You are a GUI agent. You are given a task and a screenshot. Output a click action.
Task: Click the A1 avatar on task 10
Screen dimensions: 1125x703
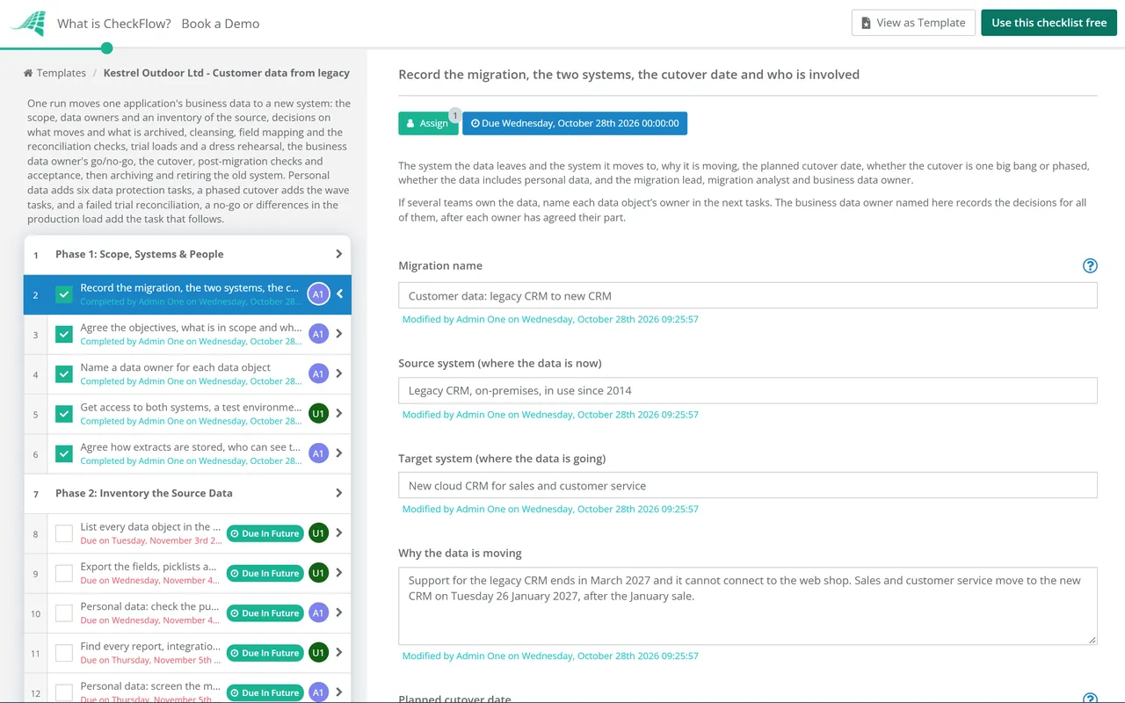(318, 612)
